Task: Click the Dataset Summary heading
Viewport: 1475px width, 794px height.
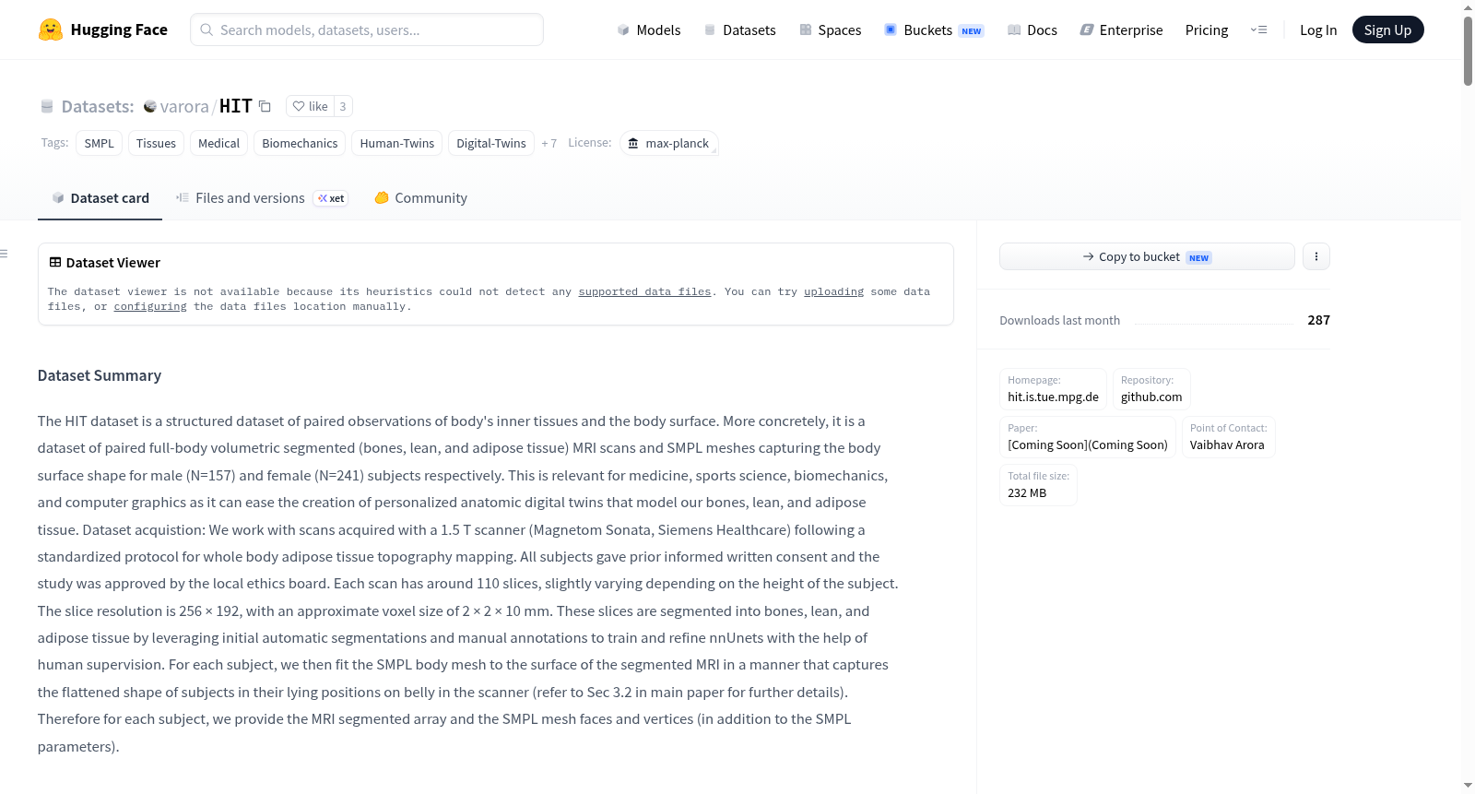Action: (x=100, y=375)
